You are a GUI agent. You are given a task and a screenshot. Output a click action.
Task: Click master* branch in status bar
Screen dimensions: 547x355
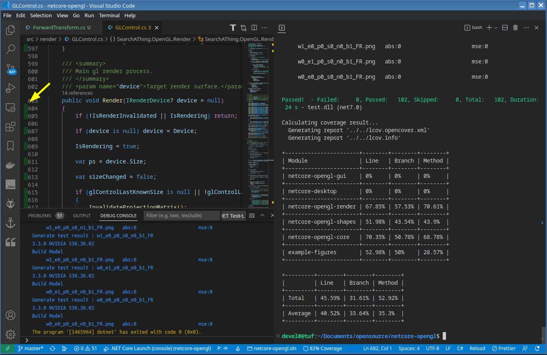click(31, 349)
